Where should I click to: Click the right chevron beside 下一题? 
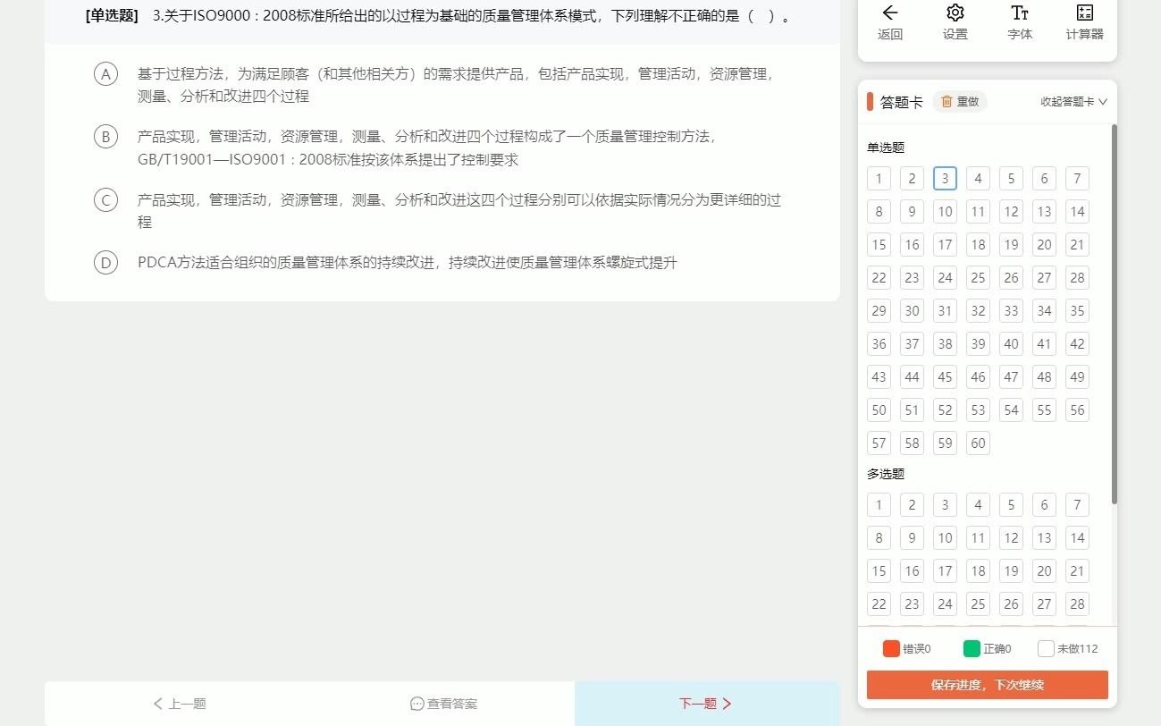727,704
